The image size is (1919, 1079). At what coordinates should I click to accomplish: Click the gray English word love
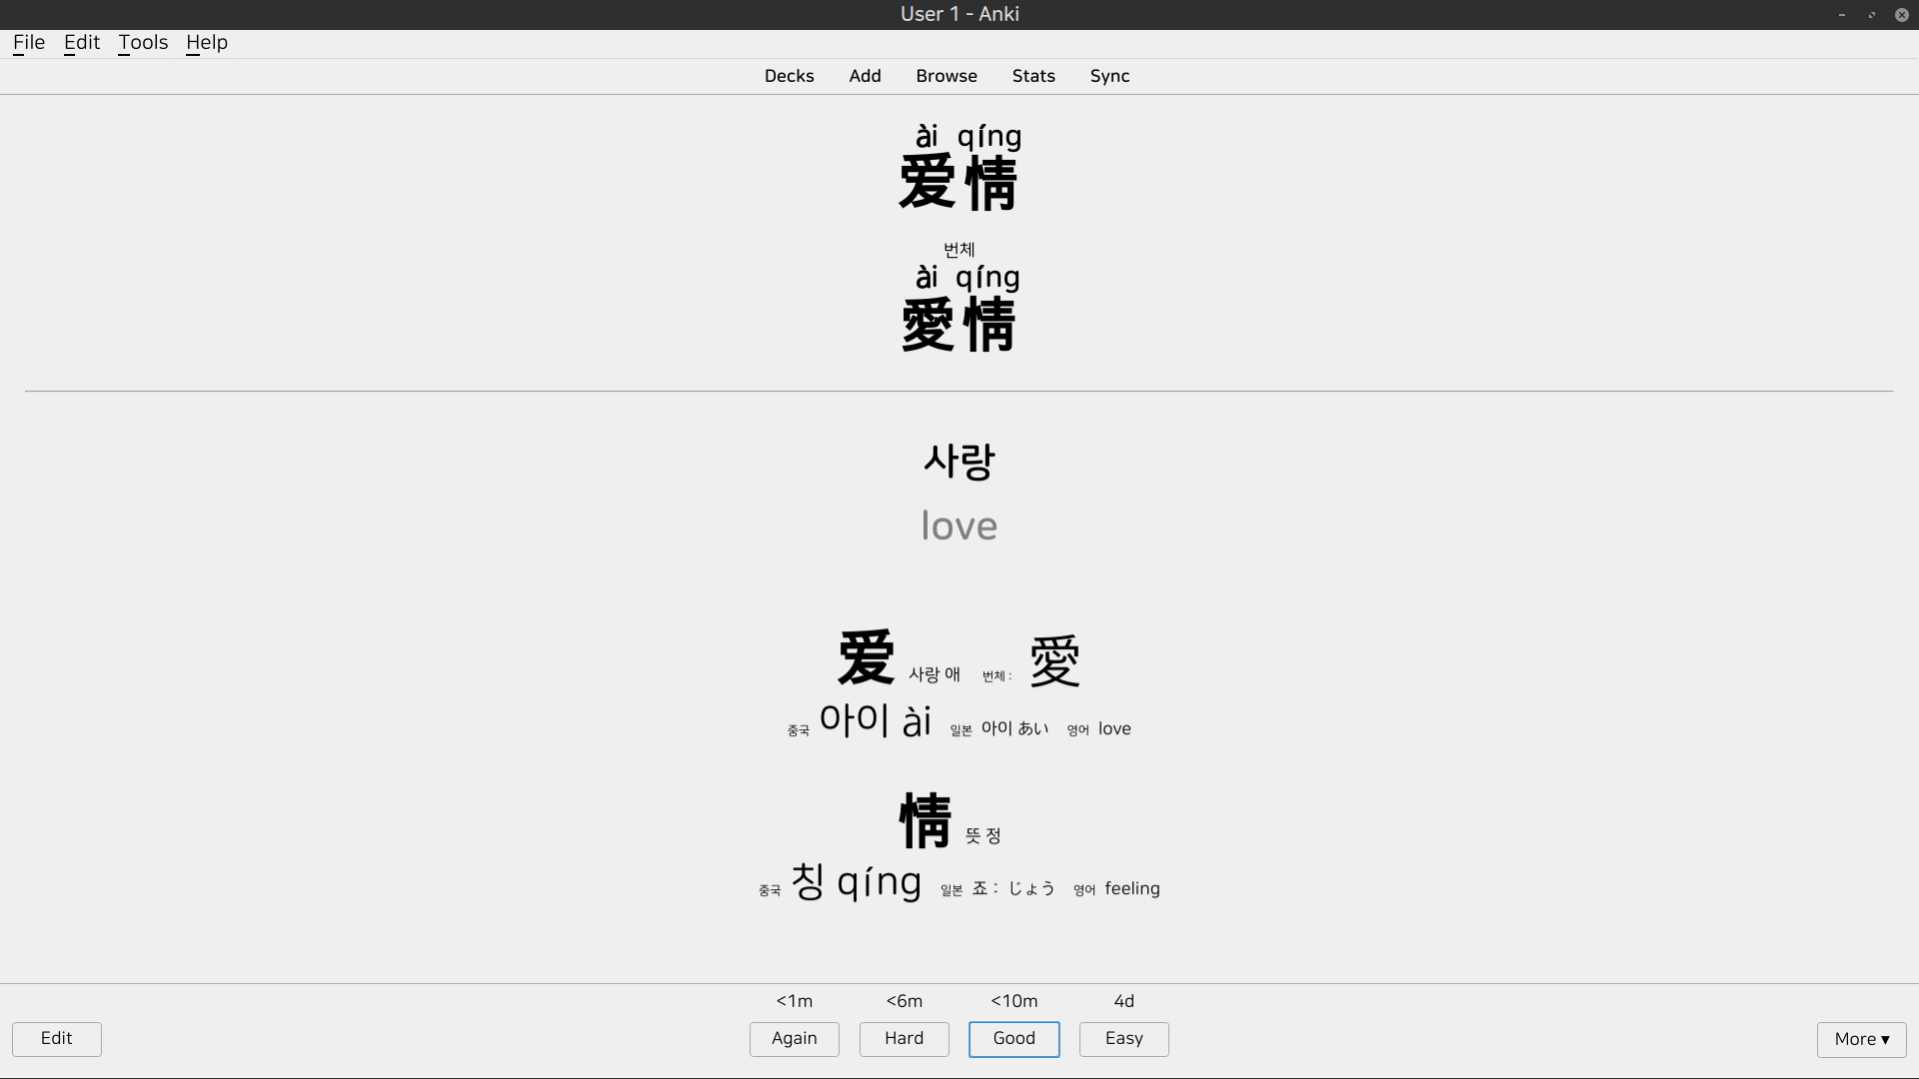pyautogui.click(x=959, y=527)
